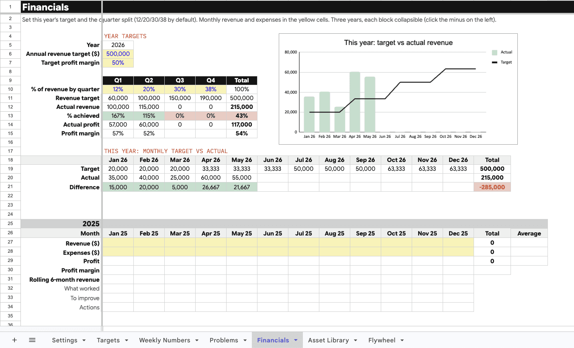Select Q4 percent of revenue cell 38%
This screenshot has height=348, width=574.
point(211,89)
